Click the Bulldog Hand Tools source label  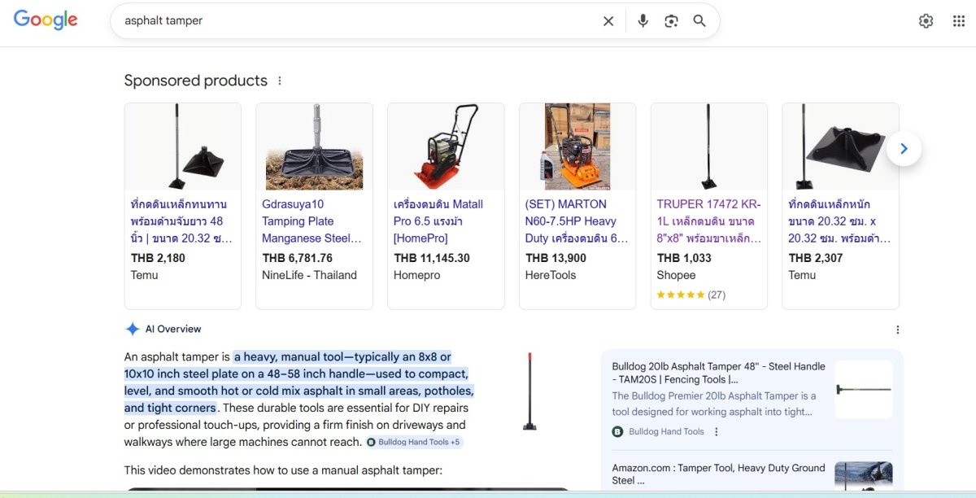666,431
